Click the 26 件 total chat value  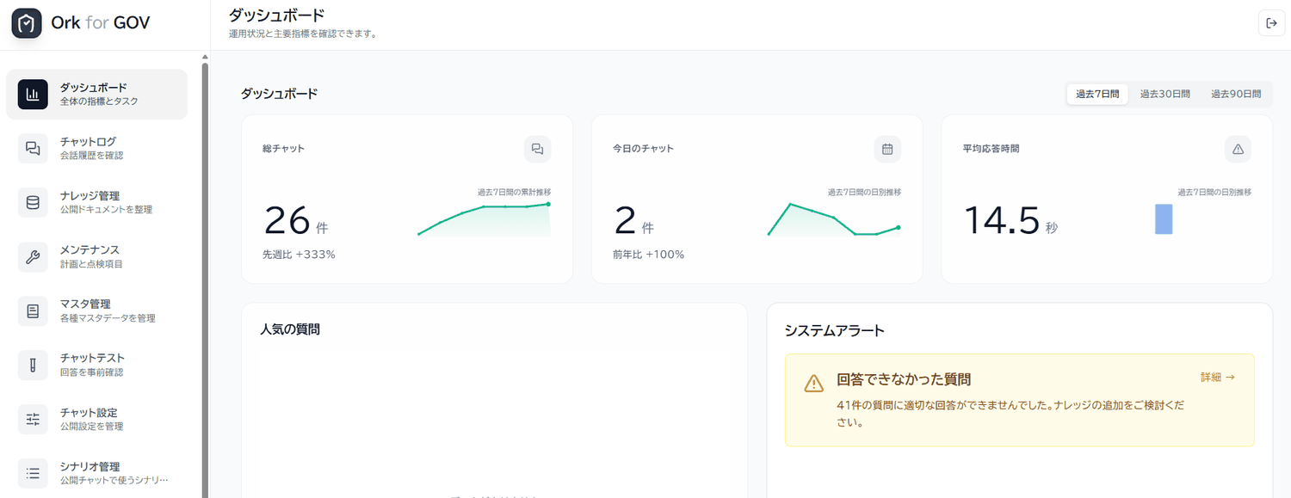click(295, 222)
